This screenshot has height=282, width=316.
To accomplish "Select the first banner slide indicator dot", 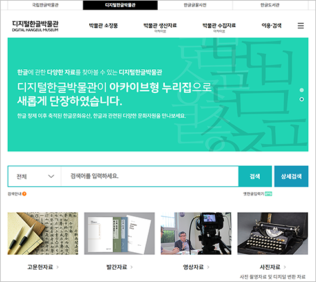I will 302,90.
